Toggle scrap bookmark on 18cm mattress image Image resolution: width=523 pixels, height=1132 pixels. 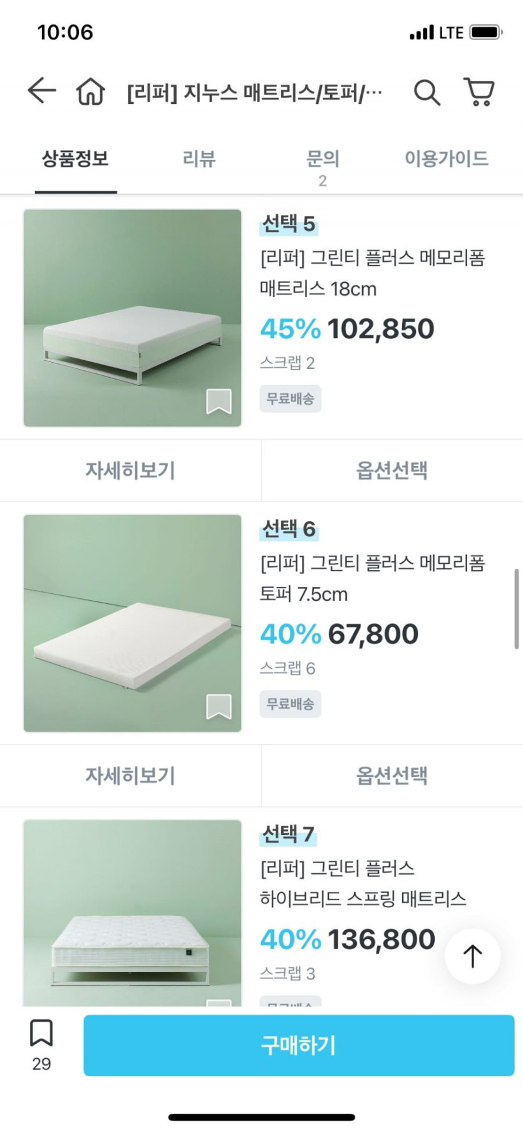[x=219, y=402]
